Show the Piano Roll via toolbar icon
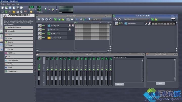The height and width of the screenshot is (102, 182). click(10, 12)
